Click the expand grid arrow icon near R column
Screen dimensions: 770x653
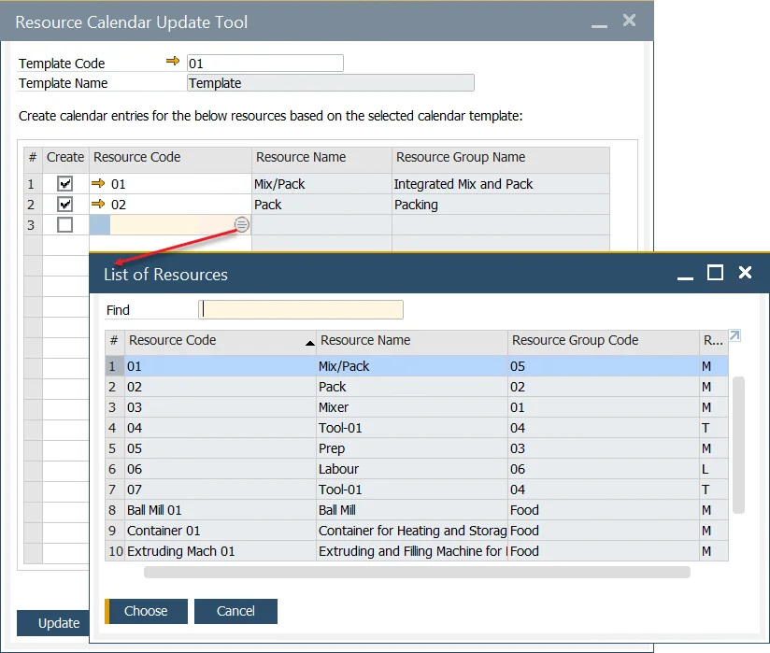(734, 334)
